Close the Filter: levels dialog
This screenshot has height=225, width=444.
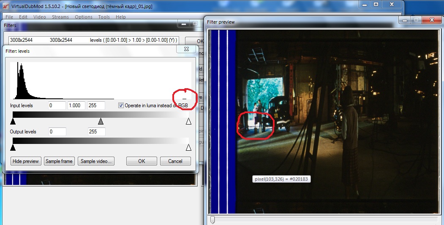(x=186, y=49)
